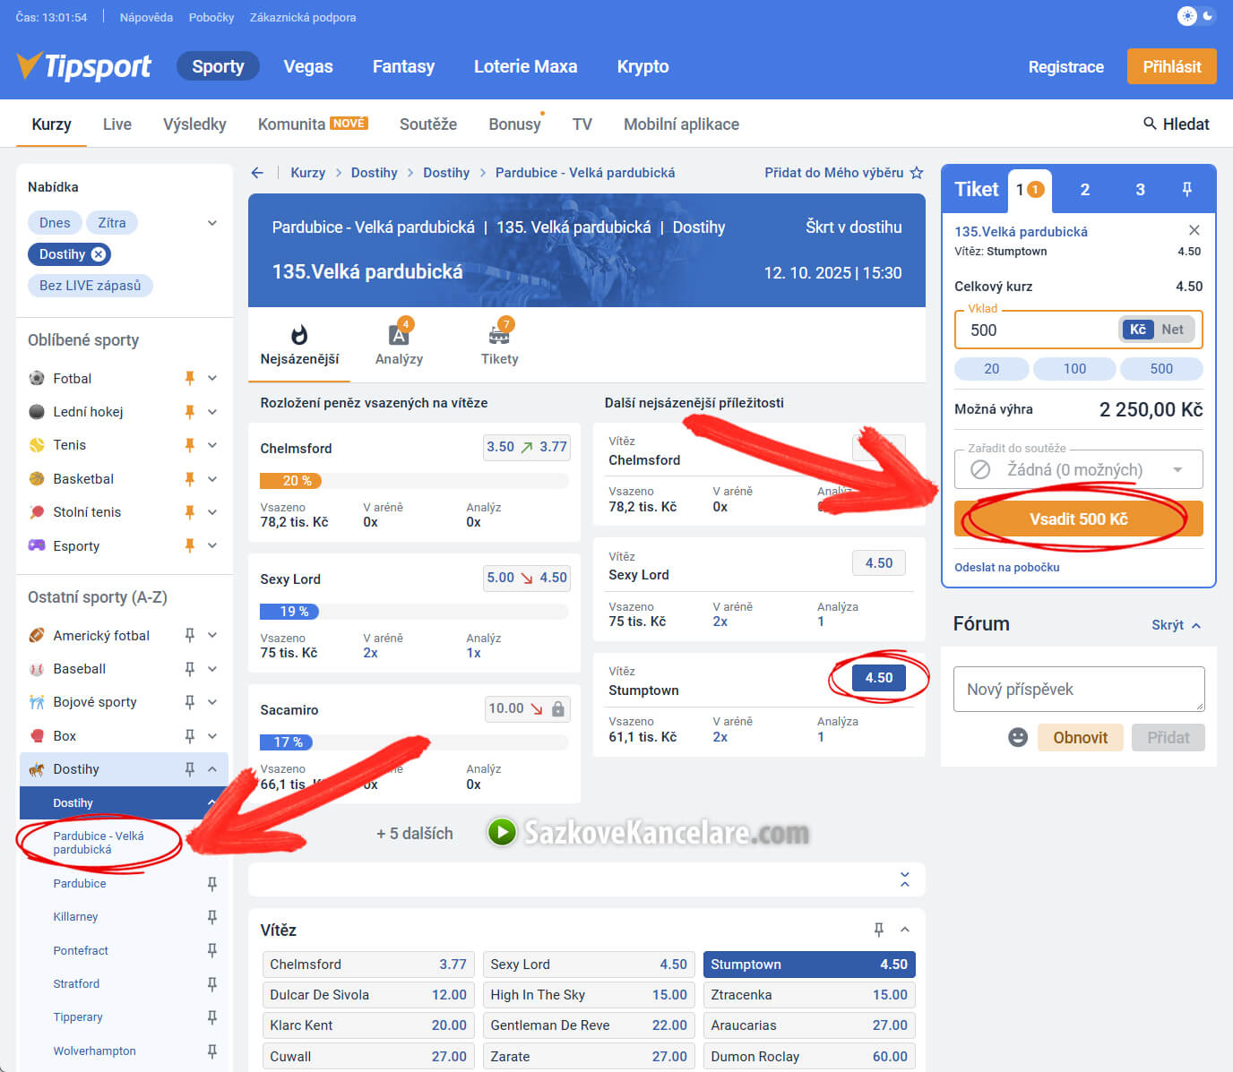Viewport: 1233px width, 1072px height.
Task: Click the back arrow in breadcrumb
Action: coord(257,173)
